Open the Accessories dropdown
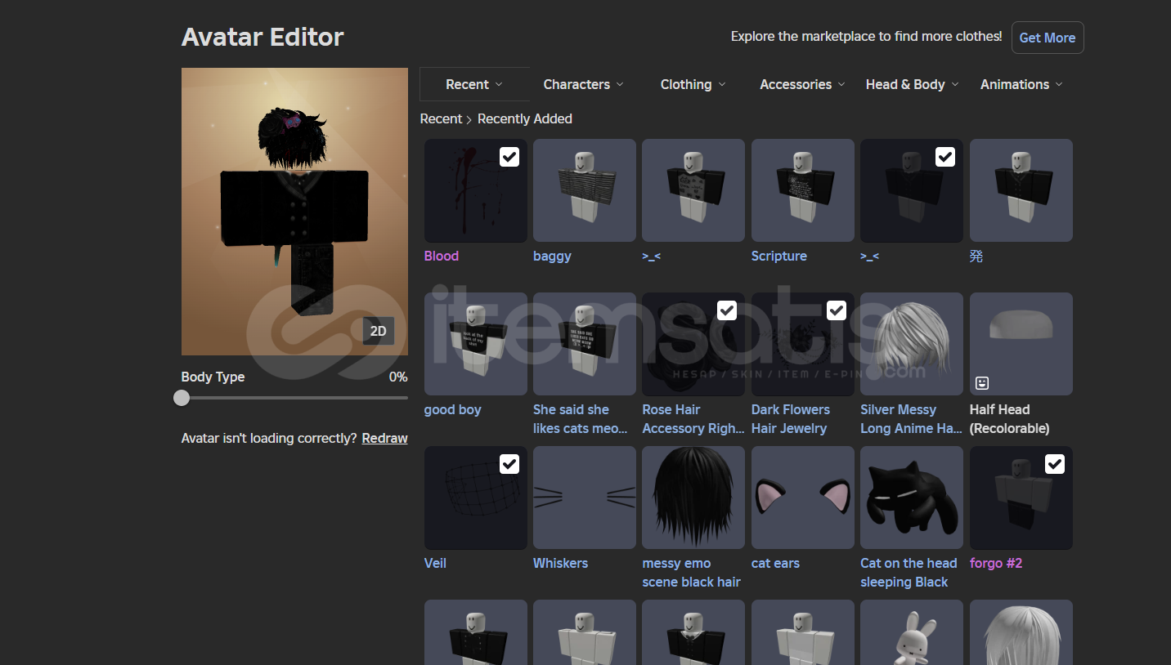Screen dimensions: 1171x665 pos(802,84)
